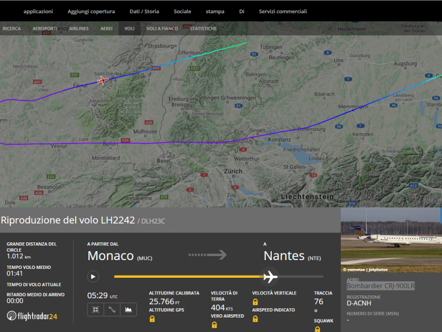This screenshot has width=442, height=332.
Task: Click lock icon under Velocità Verticale
Action: [255, 302]
